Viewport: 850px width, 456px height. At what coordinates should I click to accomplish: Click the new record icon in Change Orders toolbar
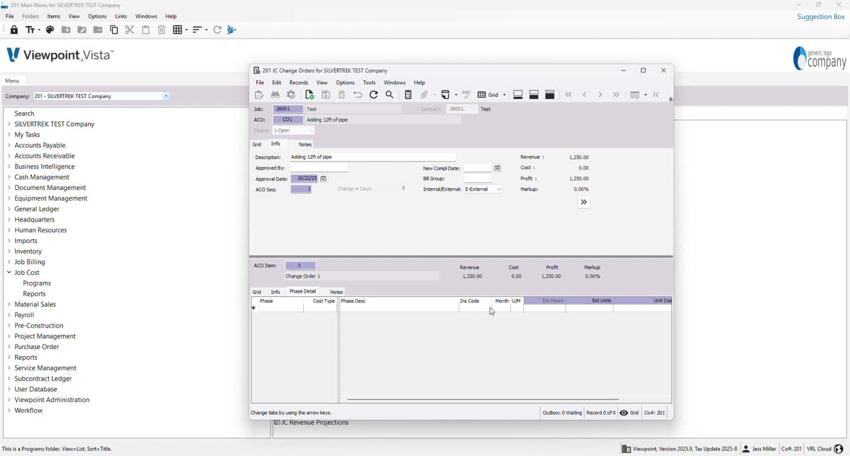tap(310, 95)
